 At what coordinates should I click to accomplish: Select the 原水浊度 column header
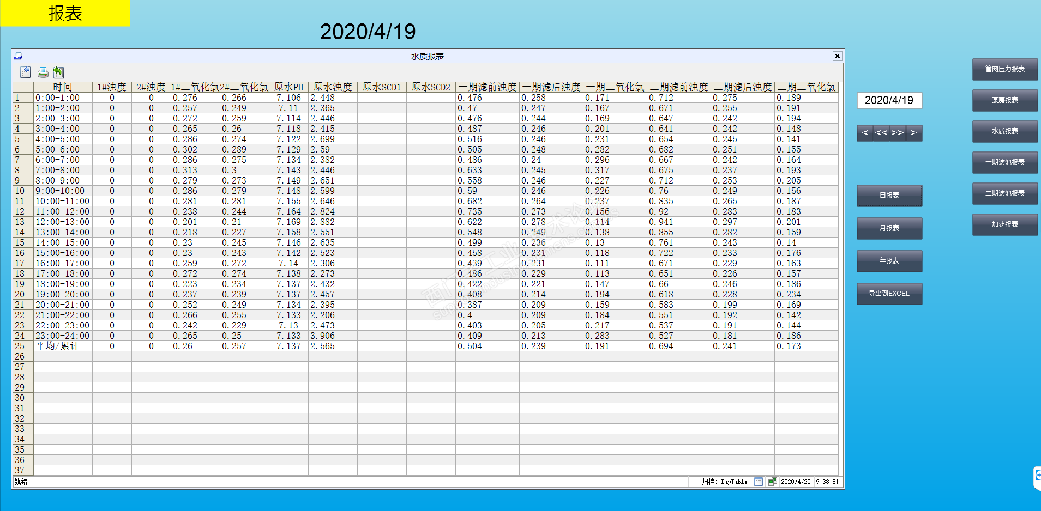coord(333,87)
